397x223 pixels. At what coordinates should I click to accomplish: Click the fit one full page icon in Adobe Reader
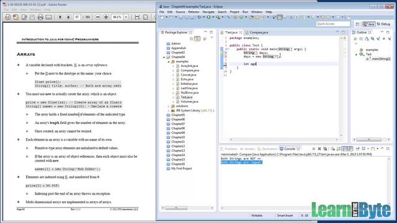(145, 17)
